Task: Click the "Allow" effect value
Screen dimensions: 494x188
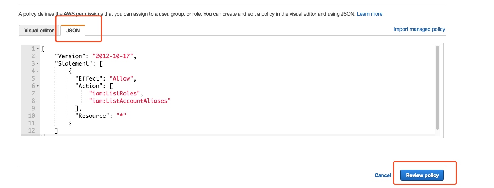Action: [122, 78]
